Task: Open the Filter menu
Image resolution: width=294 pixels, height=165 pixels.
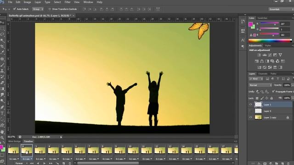Action: pos(68,2)
